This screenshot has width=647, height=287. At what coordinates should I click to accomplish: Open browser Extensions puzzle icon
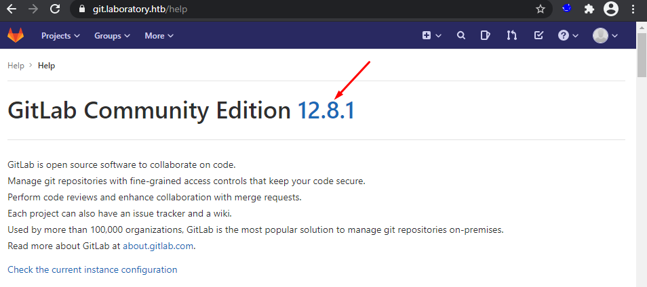(589, 9)
